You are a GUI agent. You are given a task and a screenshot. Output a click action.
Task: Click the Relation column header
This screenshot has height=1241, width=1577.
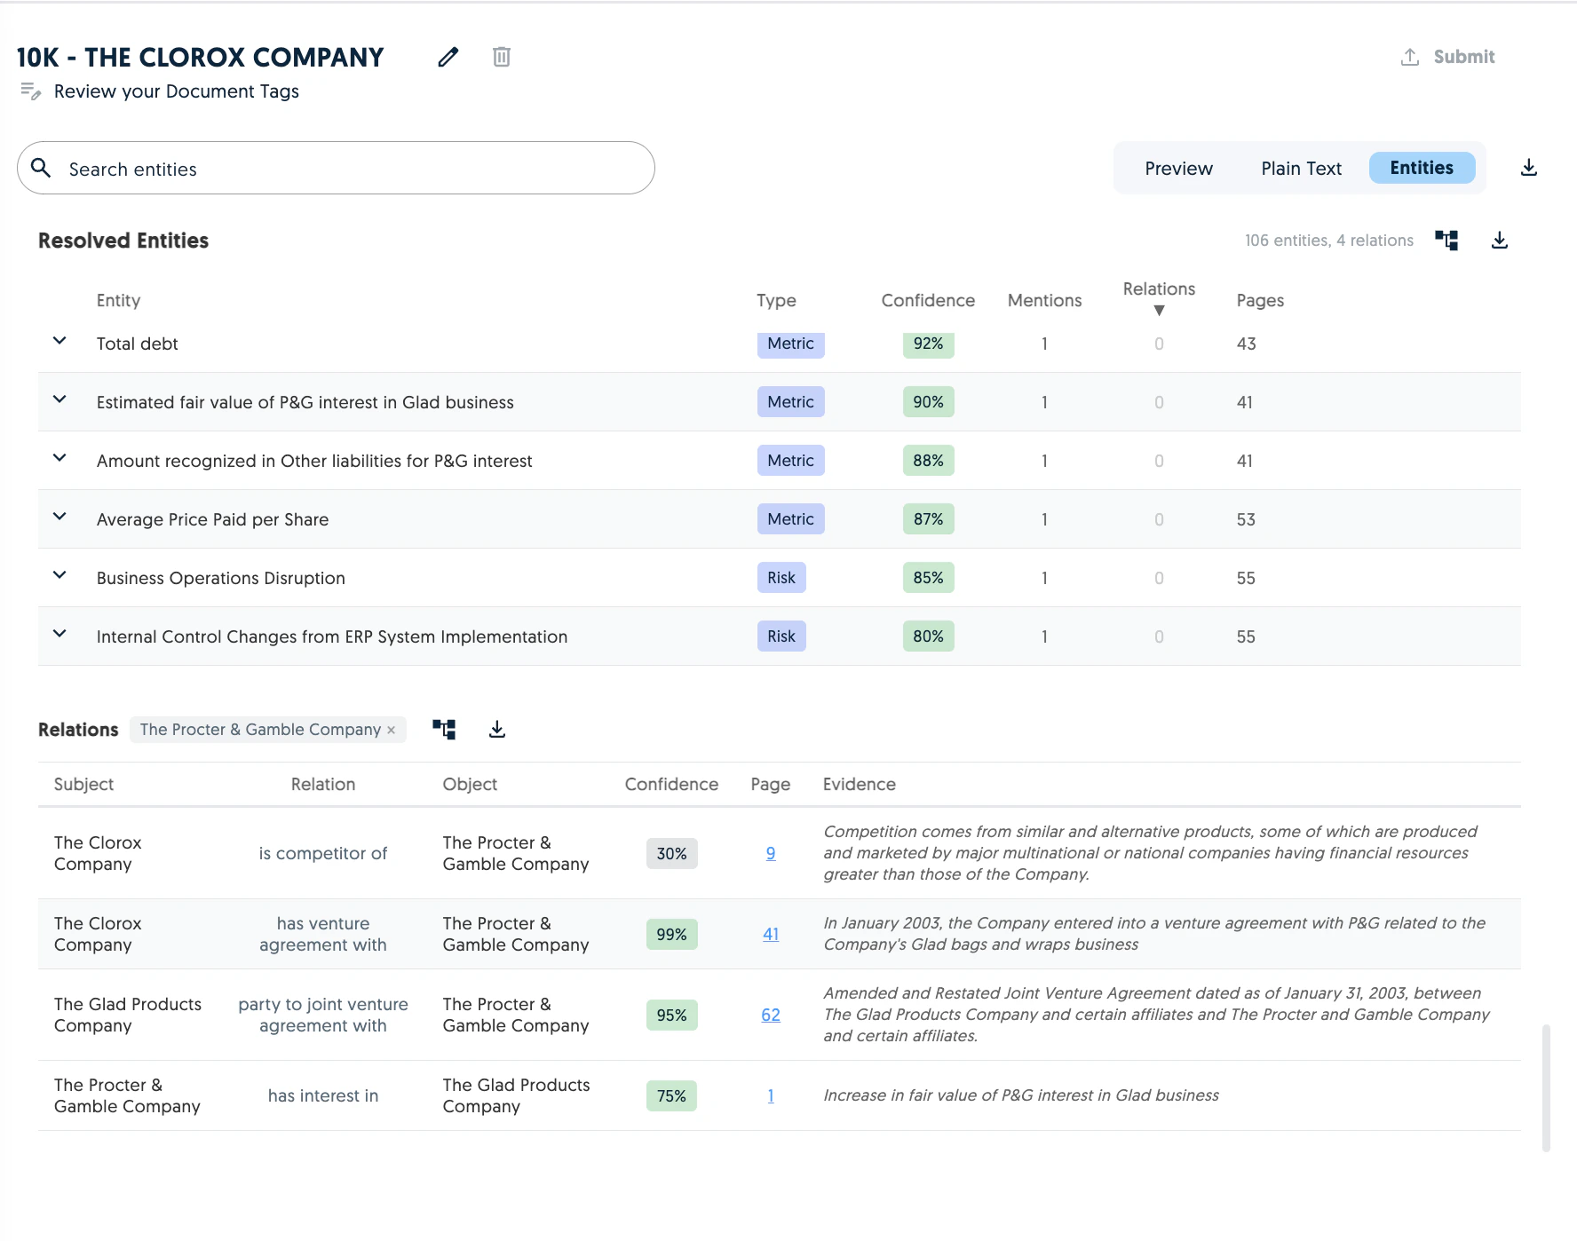coord(323,785)
